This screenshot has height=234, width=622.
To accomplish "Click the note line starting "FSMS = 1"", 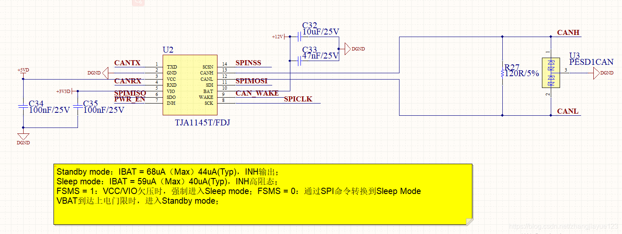I will coord(239,191).
